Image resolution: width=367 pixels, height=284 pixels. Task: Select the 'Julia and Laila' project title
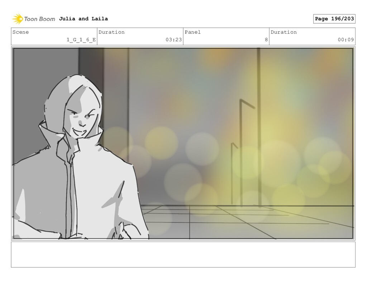84,19
